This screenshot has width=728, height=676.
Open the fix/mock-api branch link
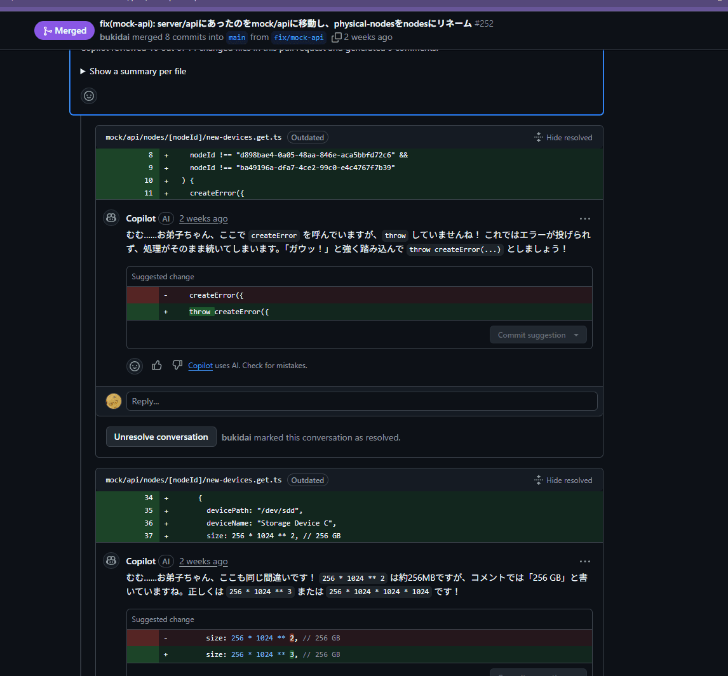[x=299, y=37]
